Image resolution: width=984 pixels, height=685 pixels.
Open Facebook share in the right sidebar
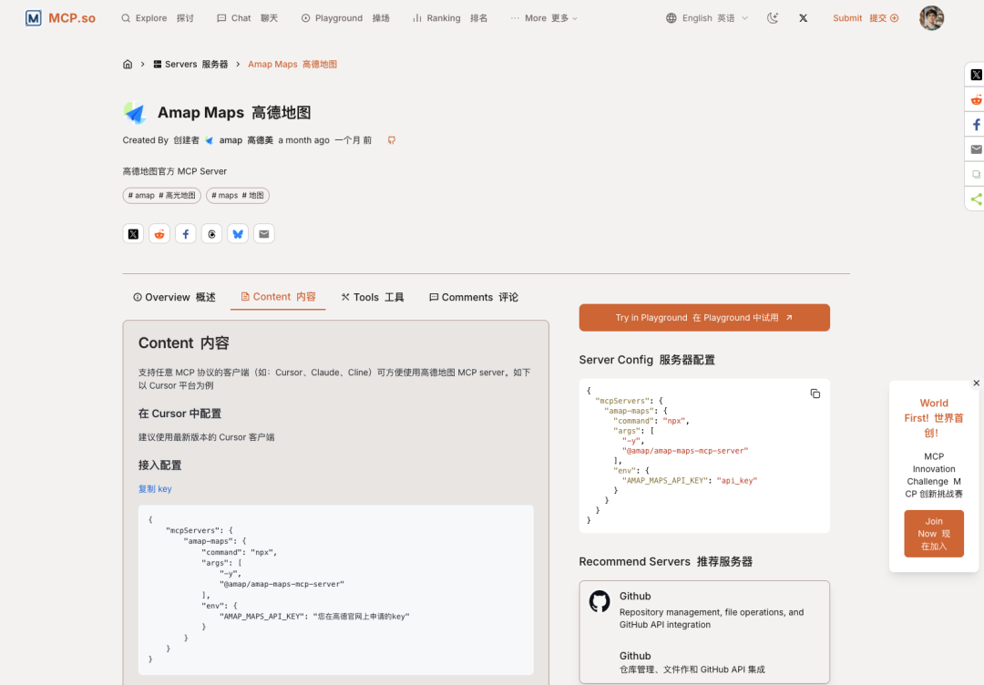click(x=976, y=123)
